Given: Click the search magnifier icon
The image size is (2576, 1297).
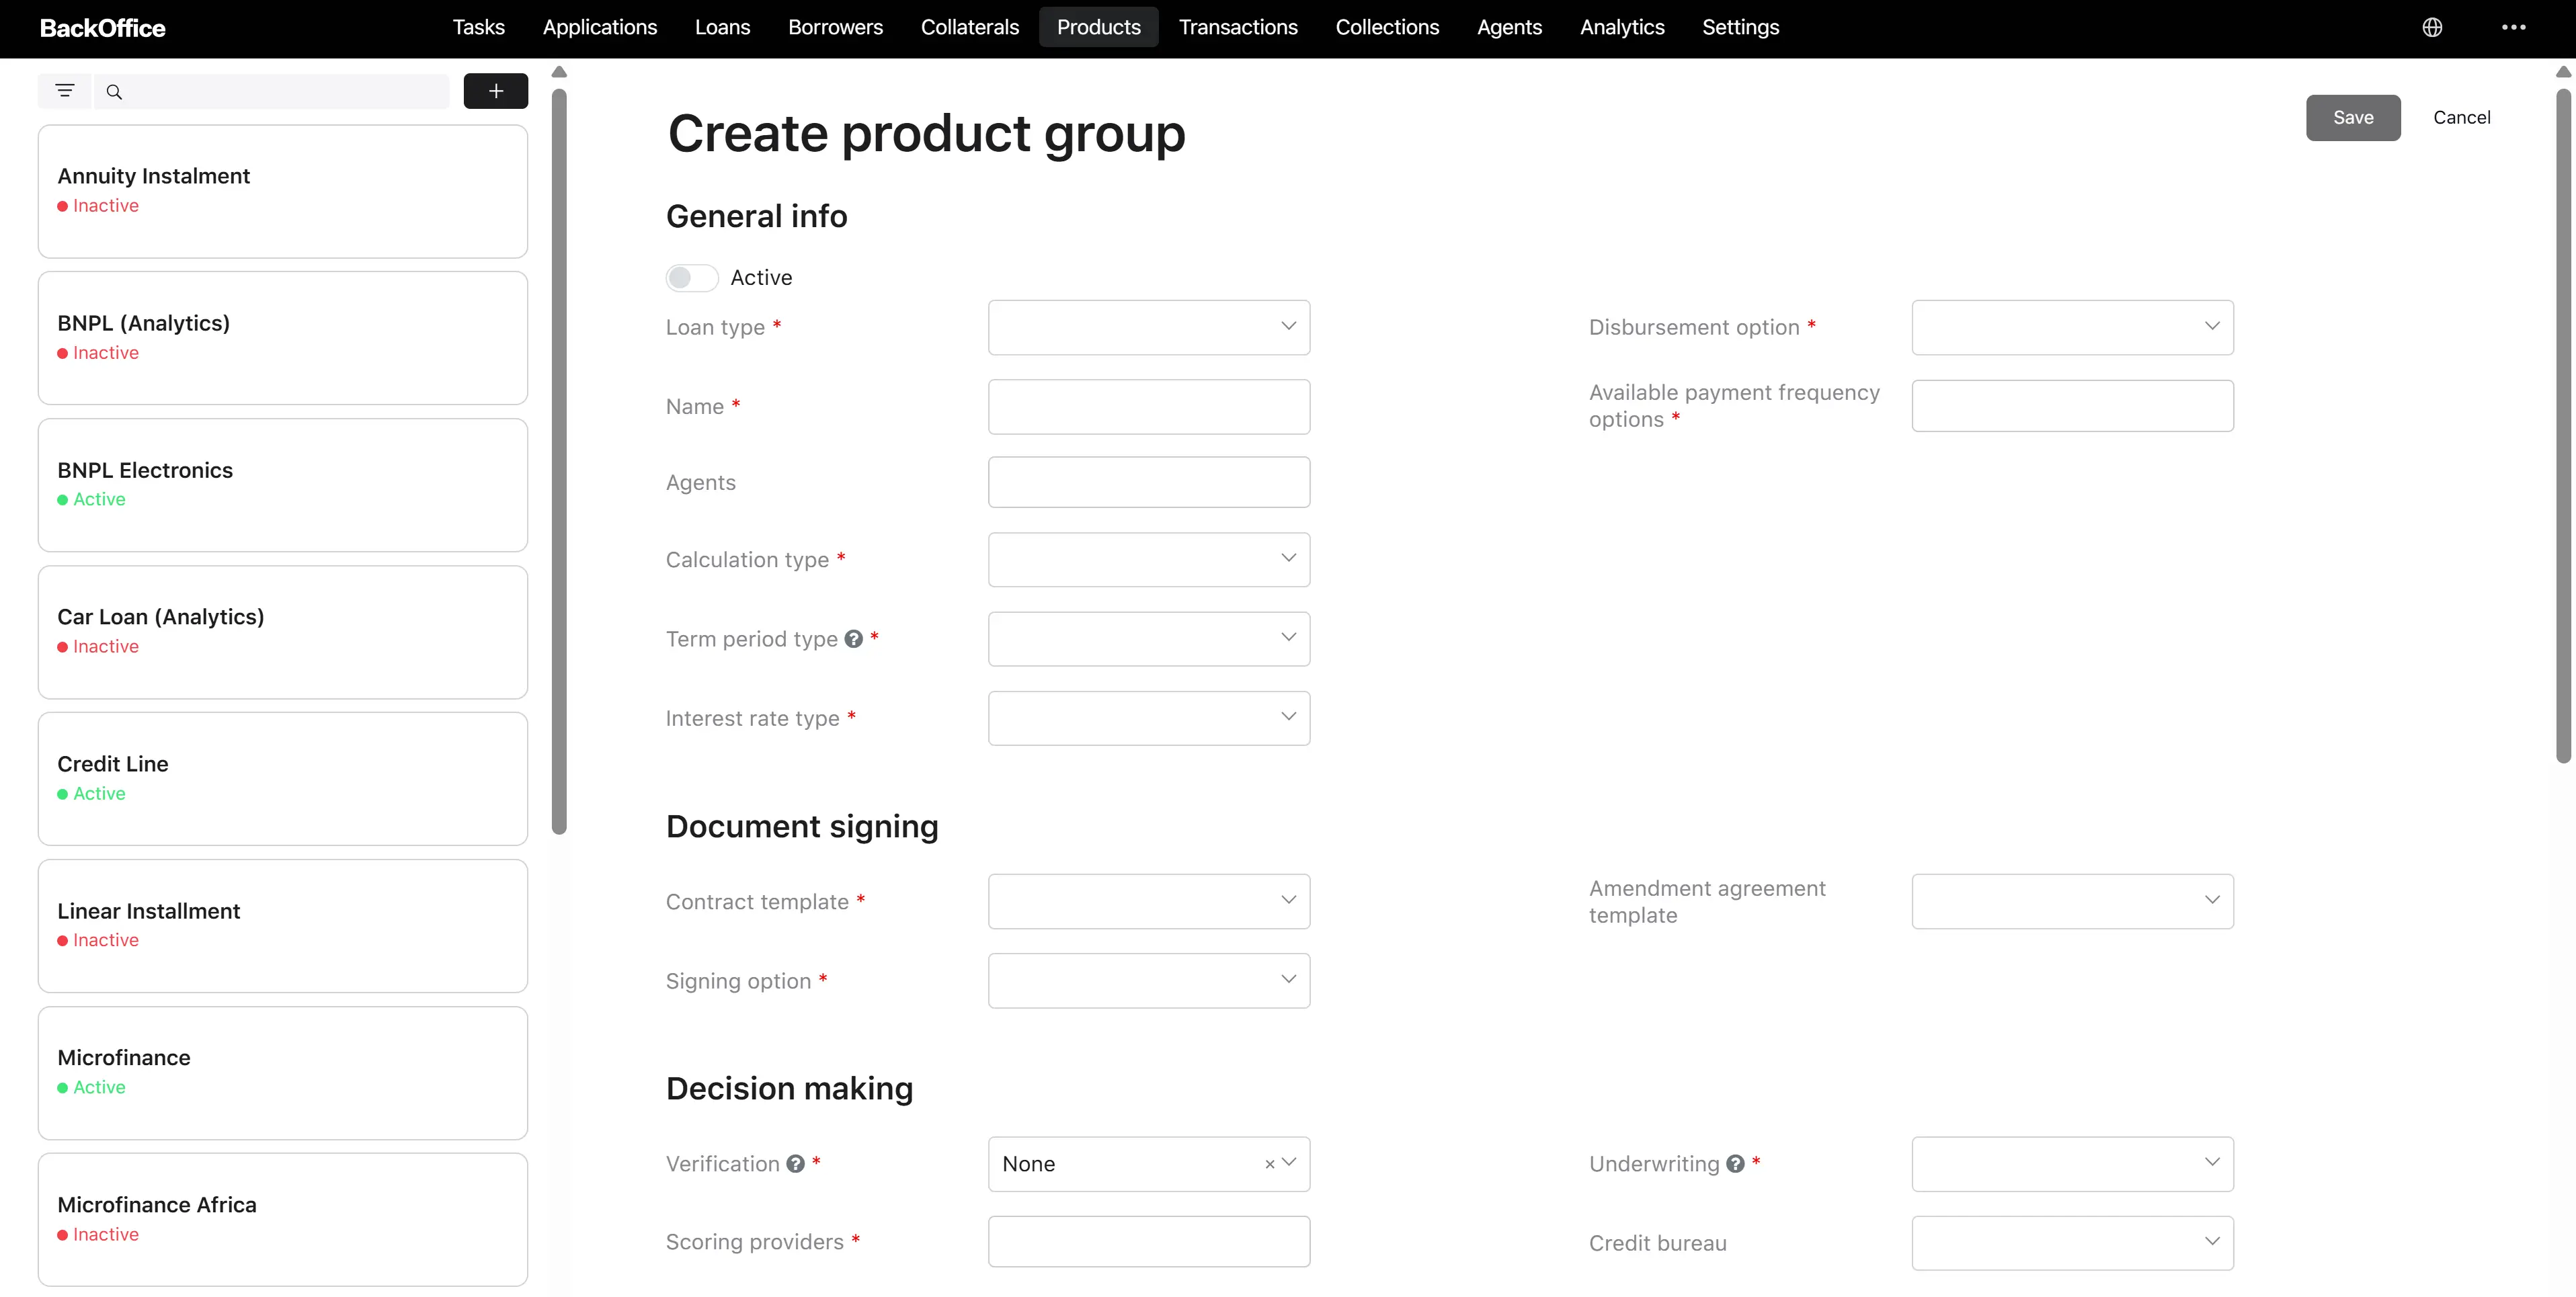Looking at the screenshot, I should click(x=114, y=92).
